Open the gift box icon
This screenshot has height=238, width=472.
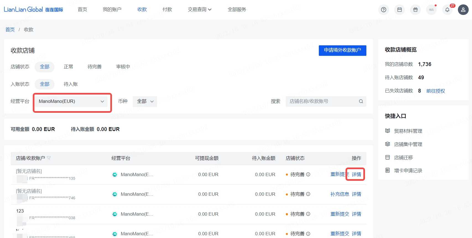tap(415, 10)
